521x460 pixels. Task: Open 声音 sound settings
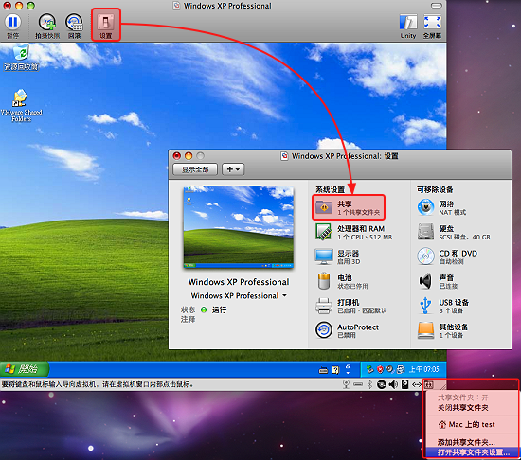[x=438, y=281]
